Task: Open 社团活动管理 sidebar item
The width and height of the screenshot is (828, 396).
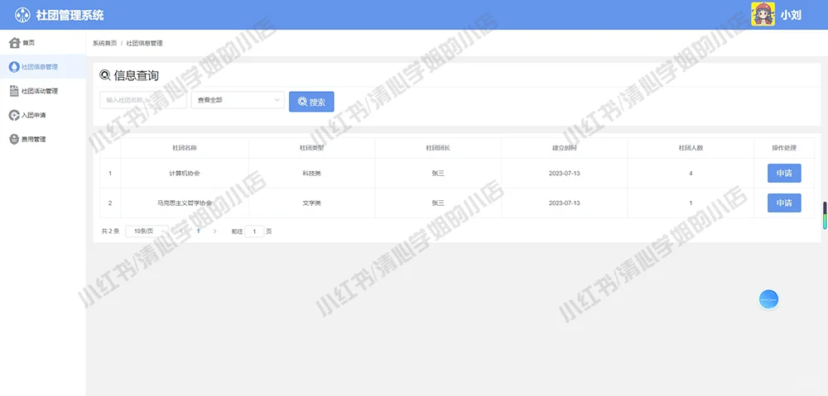Action: click(x=43, y=91)
